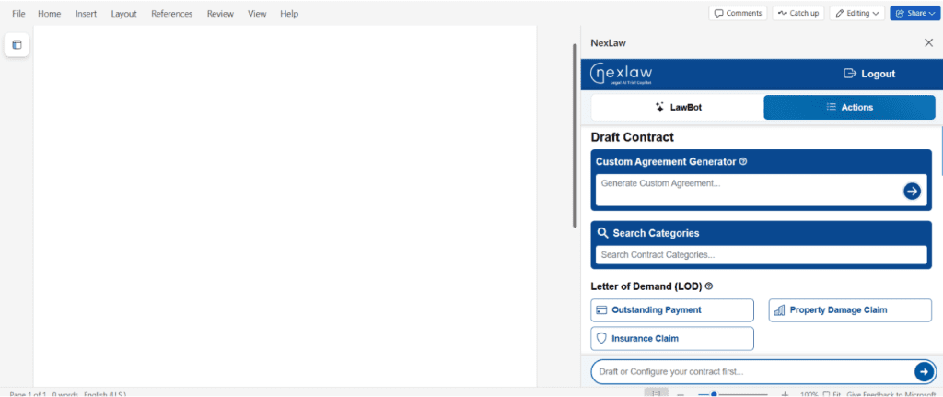Focus the Search Contract Categories field
This screenshot has width=943, height=397.
[x=761, y=254]
